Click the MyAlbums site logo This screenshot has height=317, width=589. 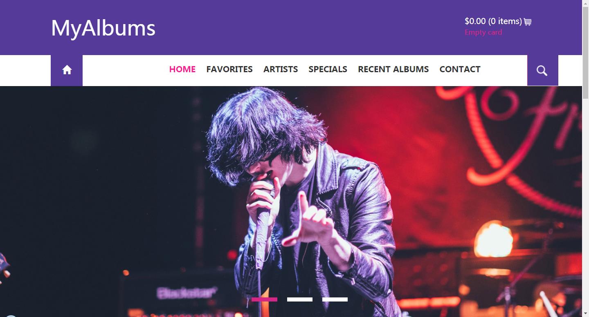tap(103, 28)
